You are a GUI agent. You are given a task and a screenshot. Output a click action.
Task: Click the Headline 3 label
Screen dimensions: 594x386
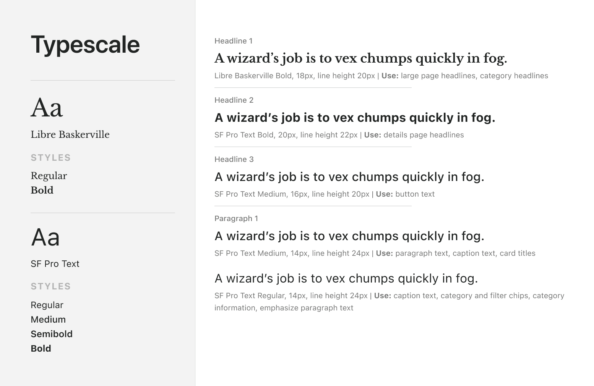(x=234, y=159)
